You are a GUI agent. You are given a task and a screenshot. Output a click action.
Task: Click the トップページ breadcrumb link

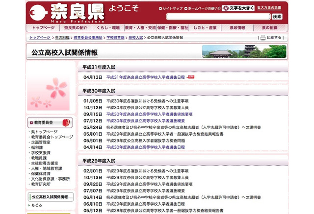coord(40,38)
